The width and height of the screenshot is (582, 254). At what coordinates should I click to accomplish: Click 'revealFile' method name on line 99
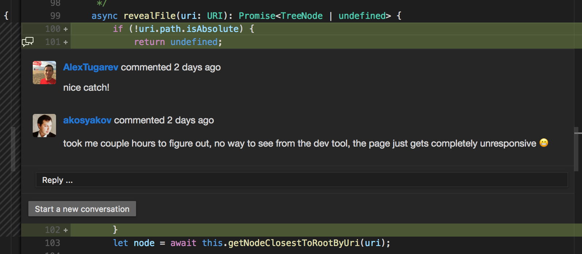click(150, 16)
